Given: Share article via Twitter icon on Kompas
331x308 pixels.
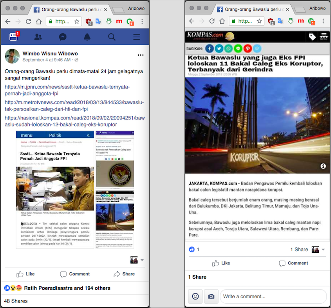Looking at the screenshot, I should coord(219,49).
